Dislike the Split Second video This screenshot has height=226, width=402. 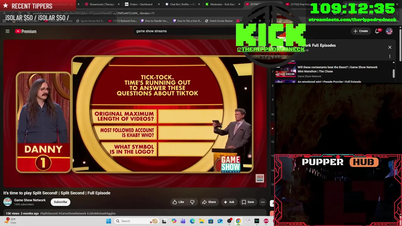click(x=192, y=202)
